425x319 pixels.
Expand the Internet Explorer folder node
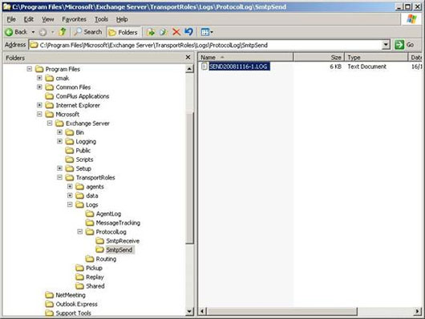click(39, 105)
